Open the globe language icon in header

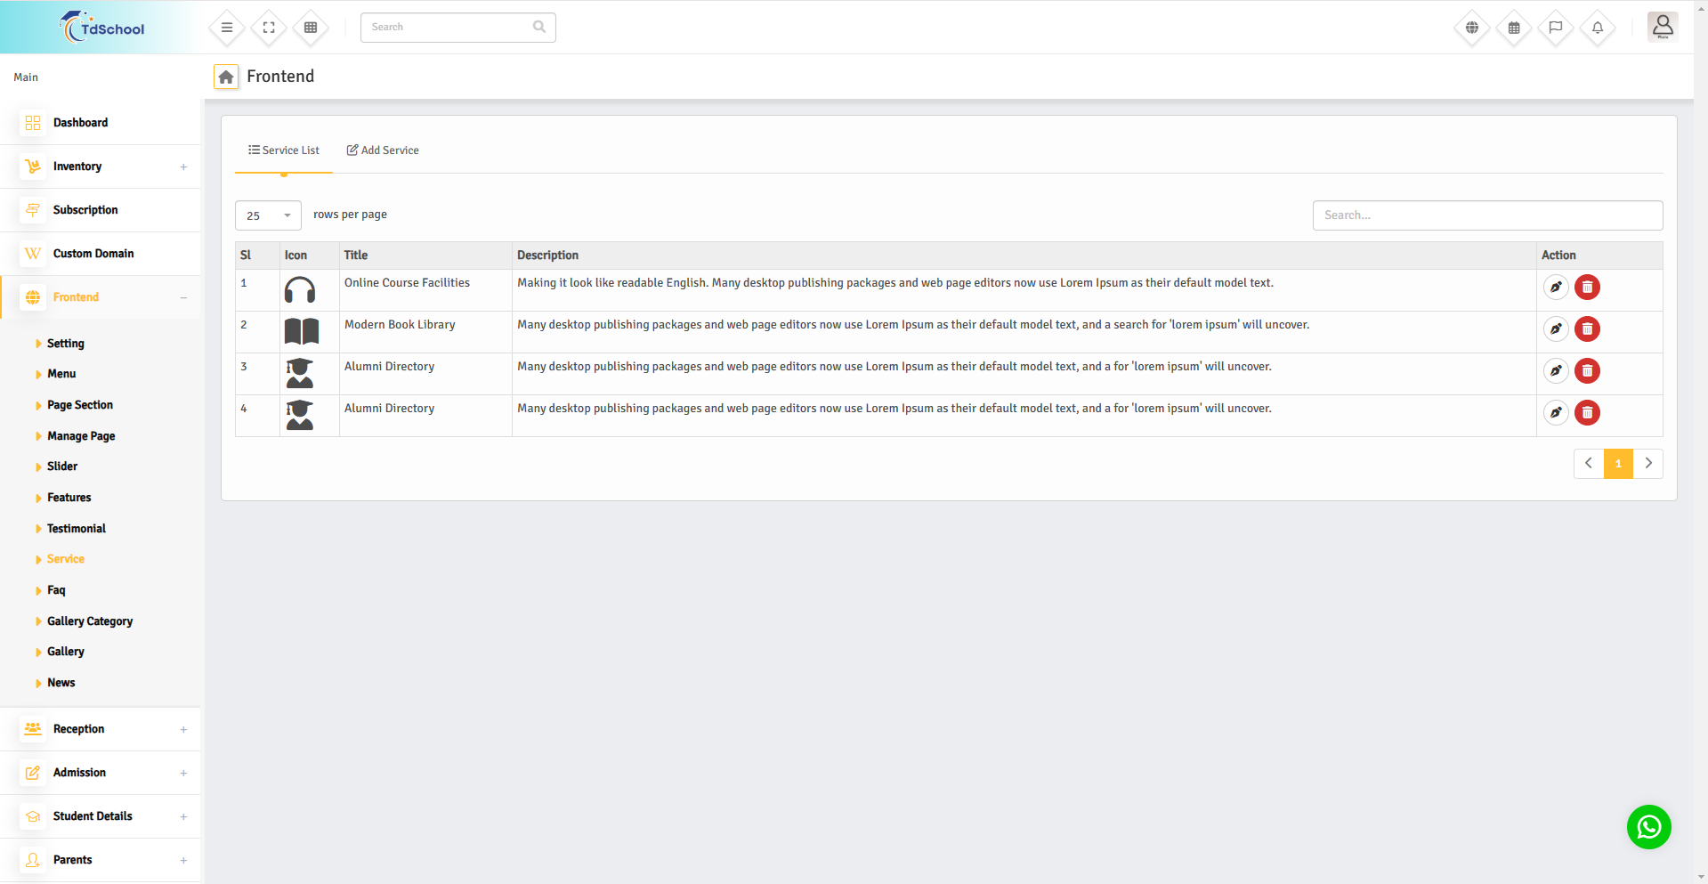pyautogui.click(x=1472, y=28)
